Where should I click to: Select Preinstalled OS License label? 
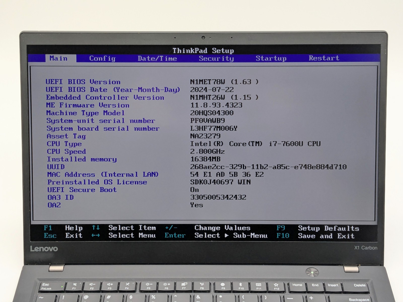(97, 182)
